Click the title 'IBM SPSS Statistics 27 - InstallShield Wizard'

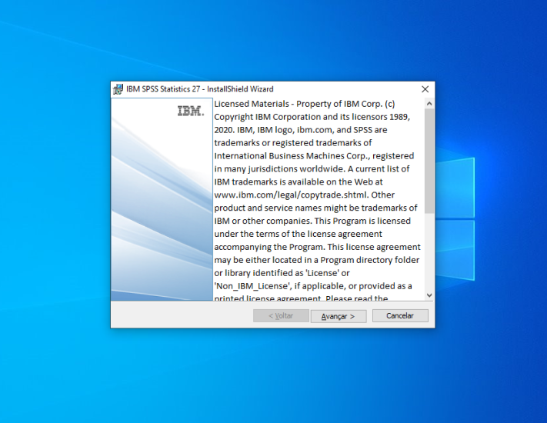199,89
